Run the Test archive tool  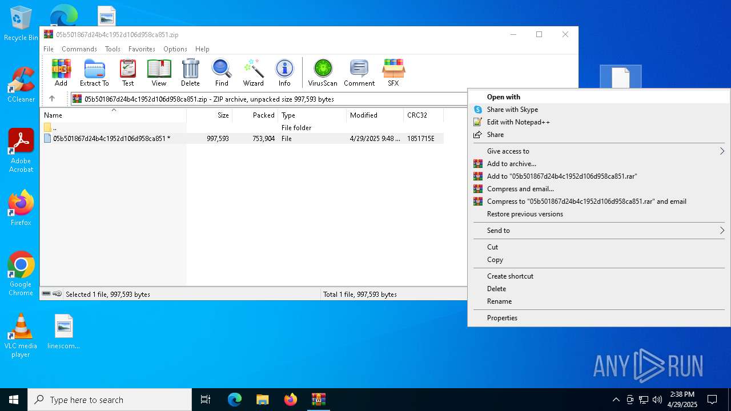point(128,72)
